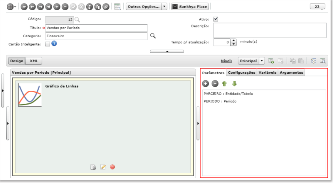The image size is (333, 183).
Task: Go to the first record
Action: coord(24,7)
